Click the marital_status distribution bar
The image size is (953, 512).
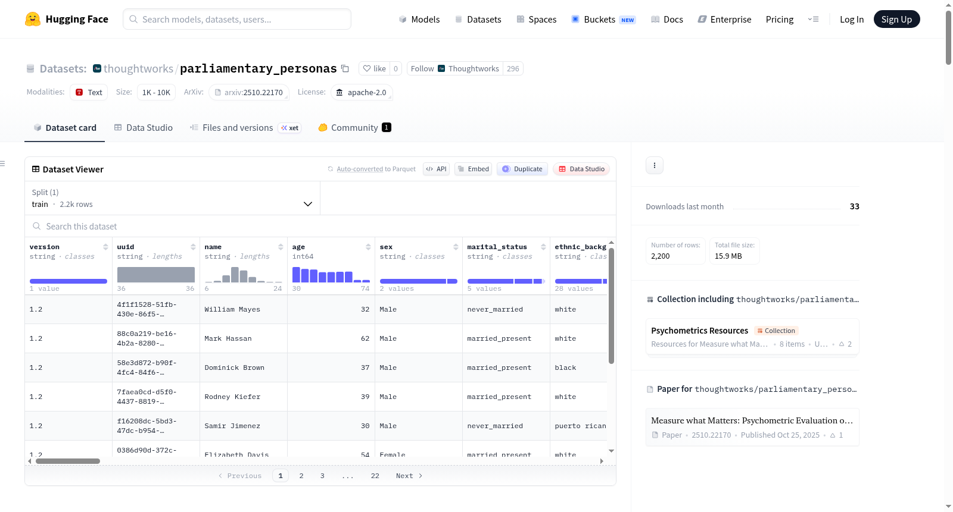coord(506,281)
